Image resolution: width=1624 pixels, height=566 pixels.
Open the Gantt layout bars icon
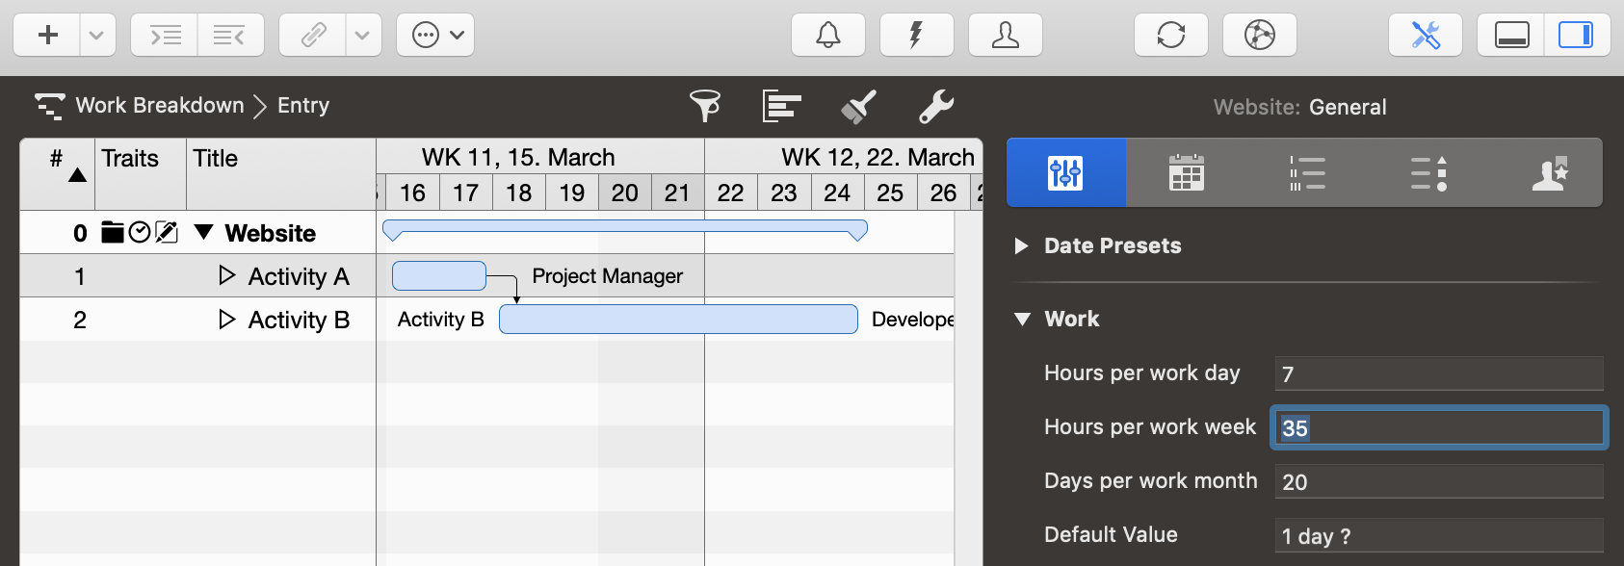781,106
